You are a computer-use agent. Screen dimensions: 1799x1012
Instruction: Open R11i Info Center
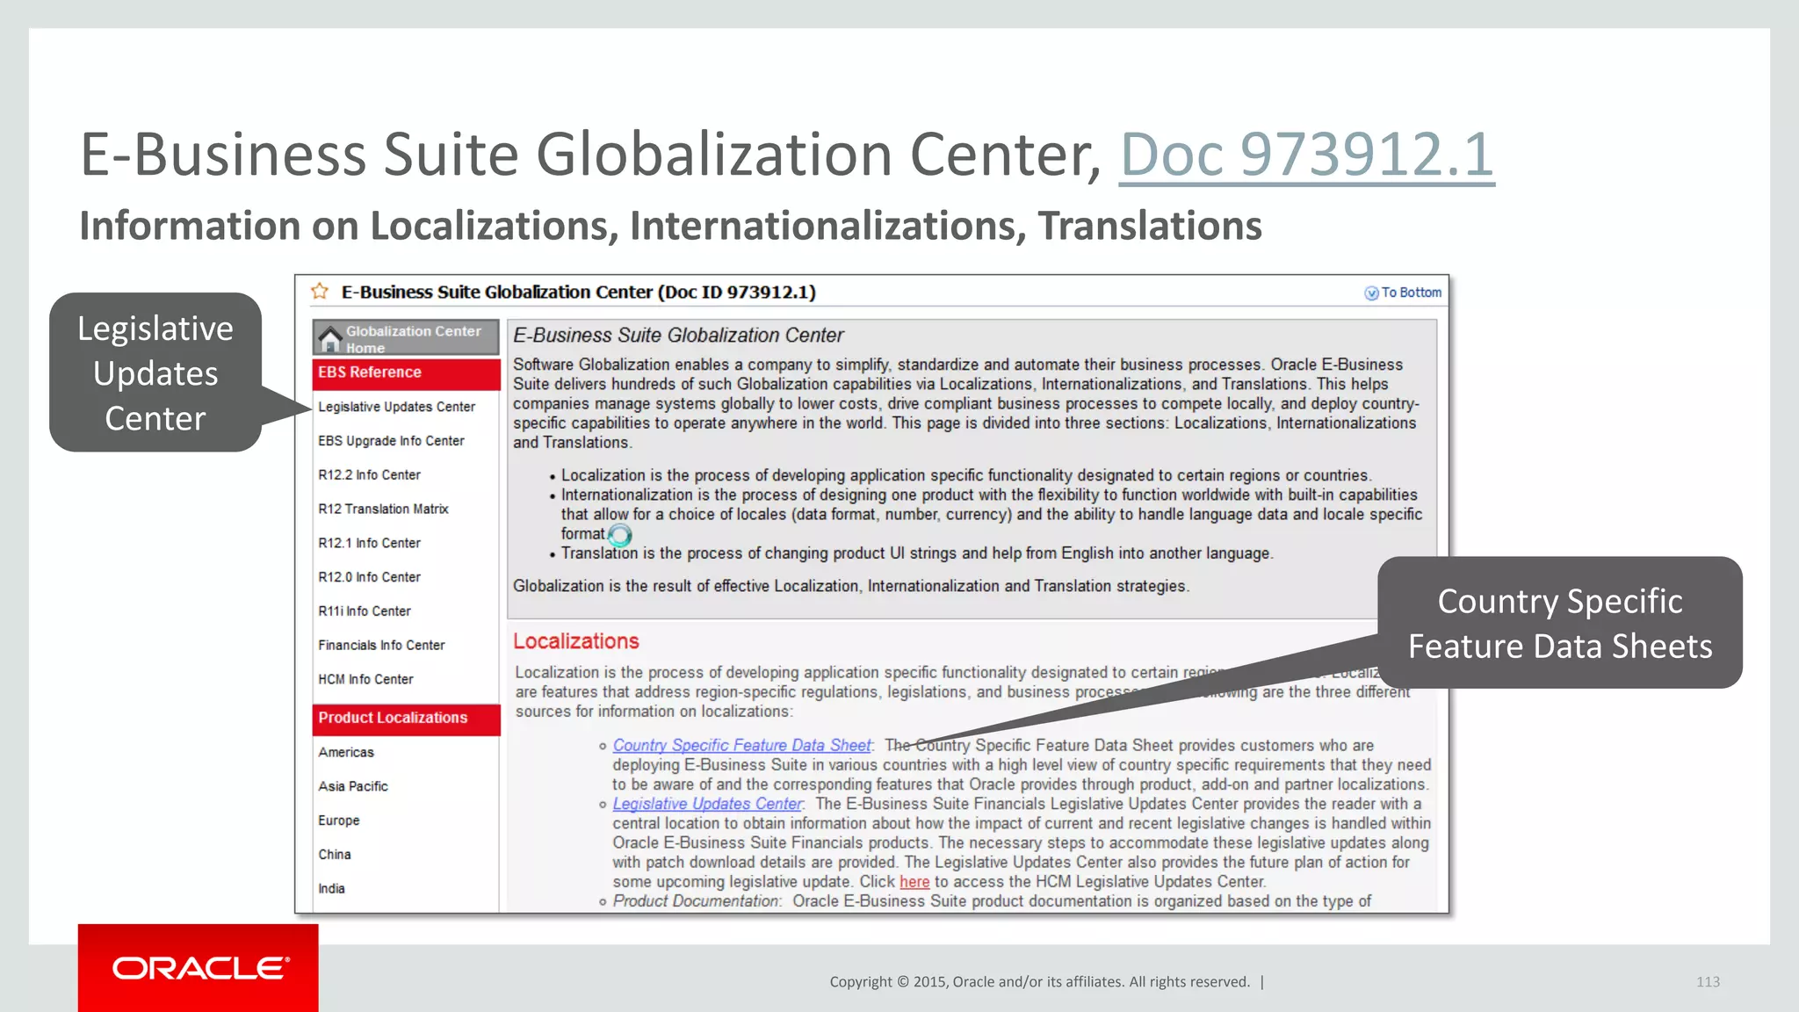pyautogui.click(x=365, y=611)
